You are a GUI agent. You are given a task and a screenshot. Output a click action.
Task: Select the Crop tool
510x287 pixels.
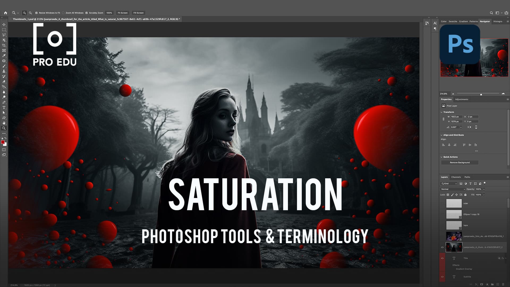point(4,45)
